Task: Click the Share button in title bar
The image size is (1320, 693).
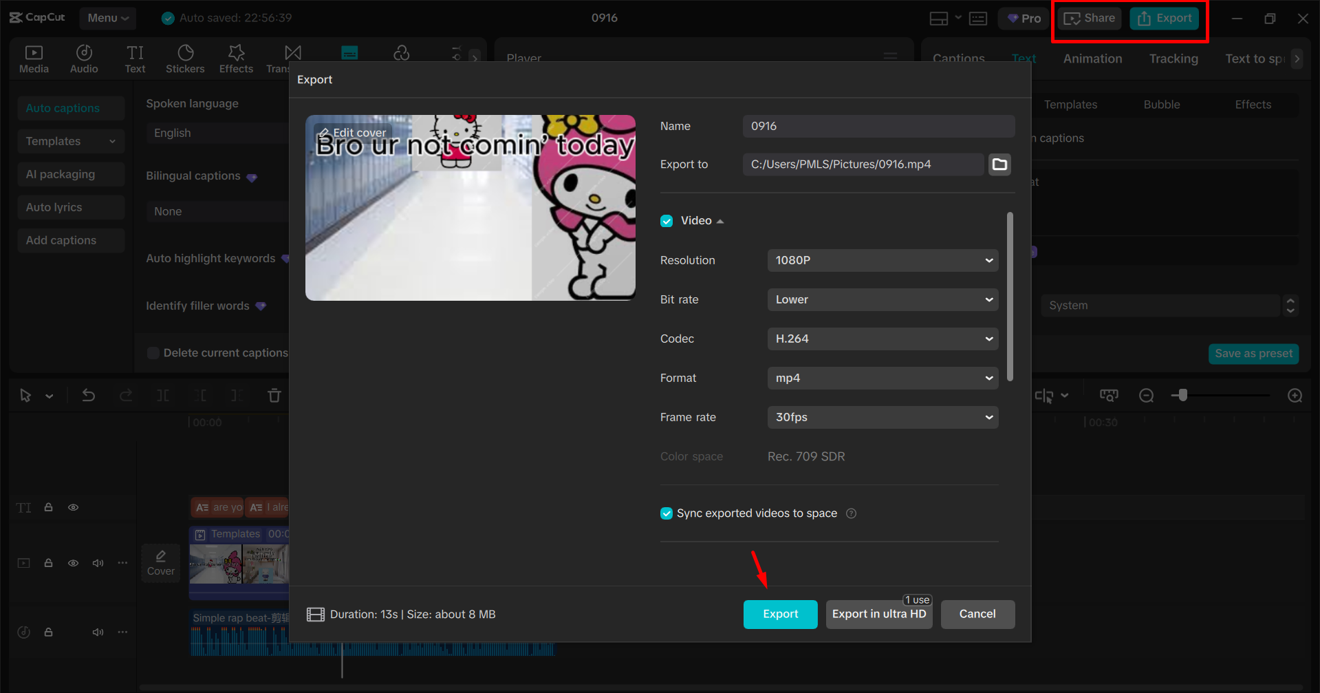Action: [x=1090, y=19]
